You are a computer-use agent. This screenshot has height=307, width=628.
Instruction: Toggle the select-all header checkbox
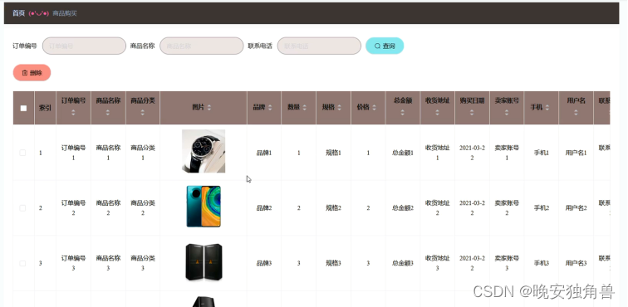[x=23, y=108]
